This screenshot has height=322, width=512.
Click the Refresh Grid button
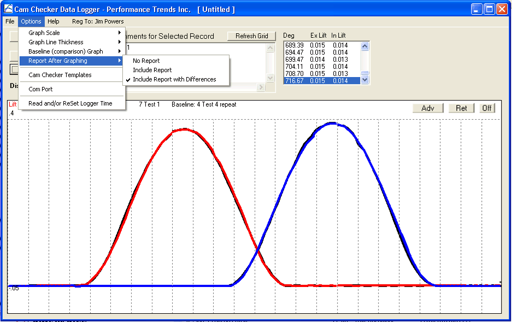pos(251,36)
